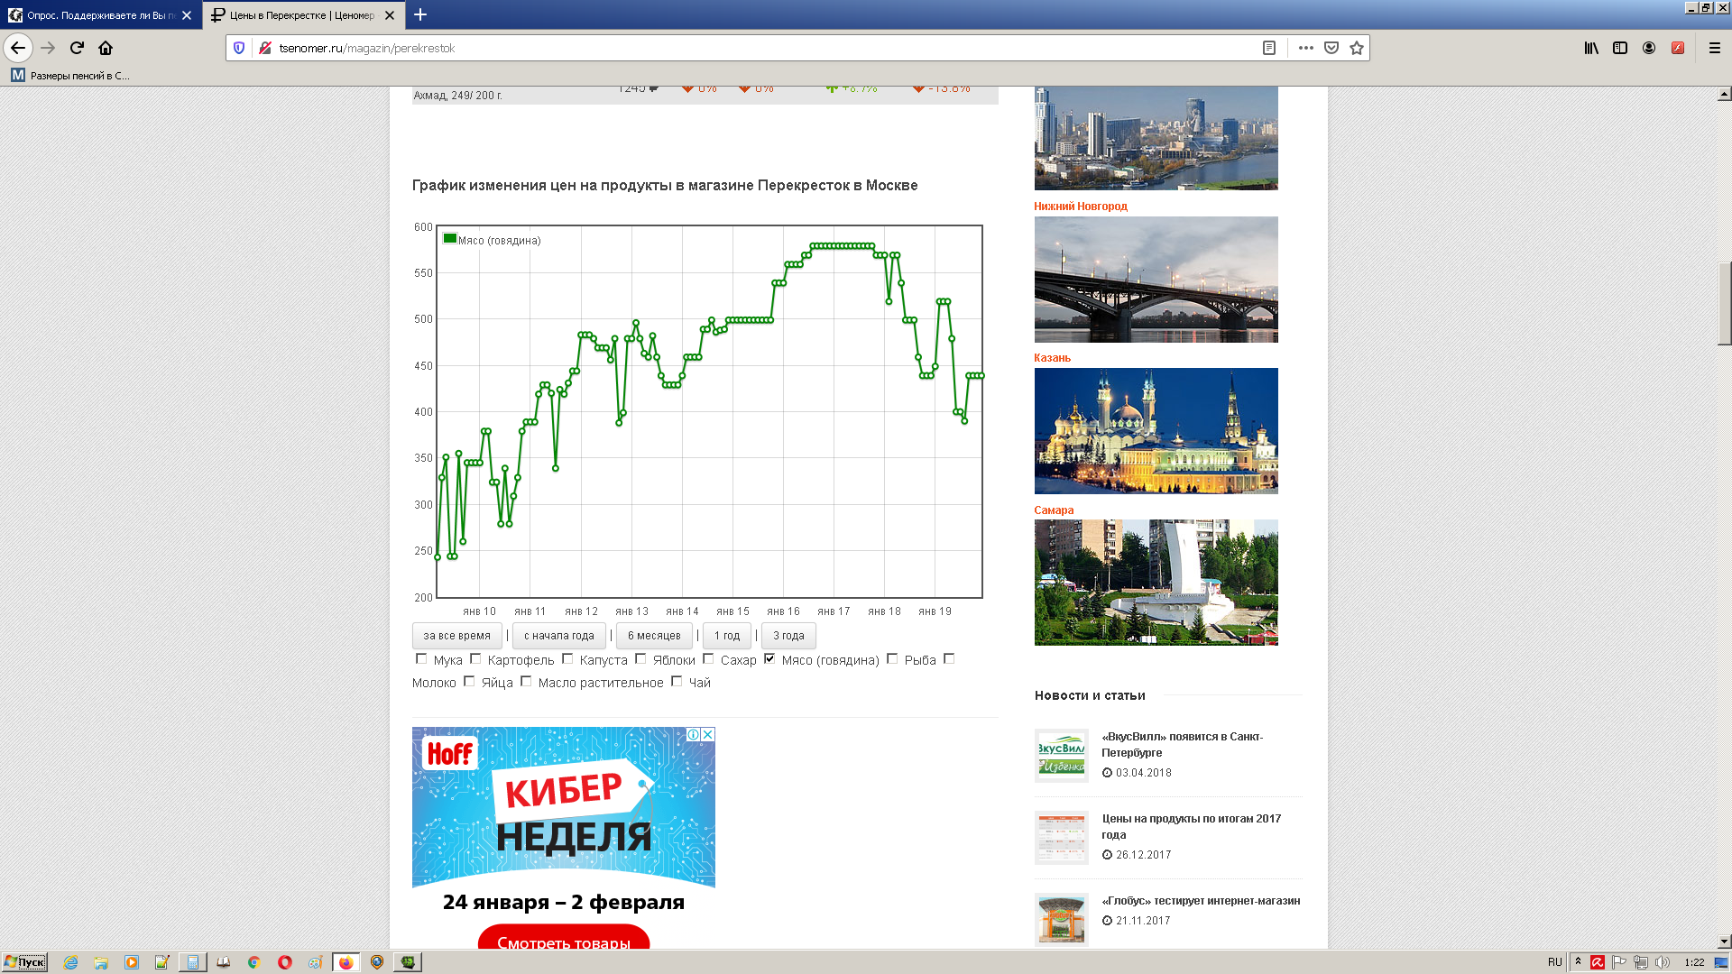This screenshot has width=1732, height=974.
Task: Open the Нижний Новгород link
Action: [x=1081, y=207]
